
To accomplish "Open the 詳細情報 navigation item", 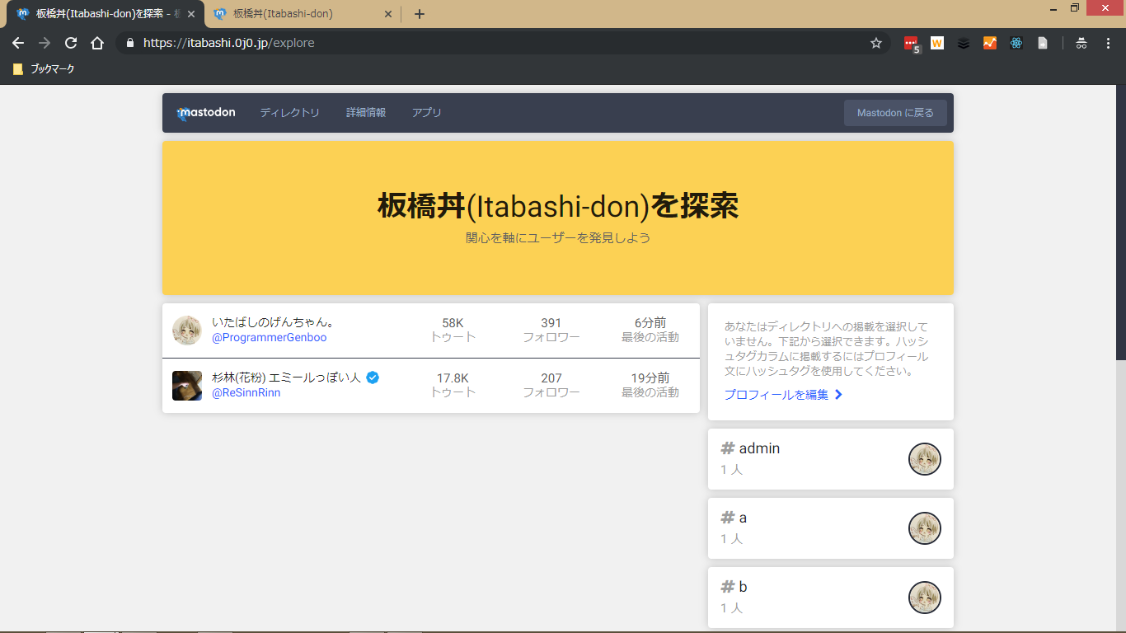I will point(366,113).
